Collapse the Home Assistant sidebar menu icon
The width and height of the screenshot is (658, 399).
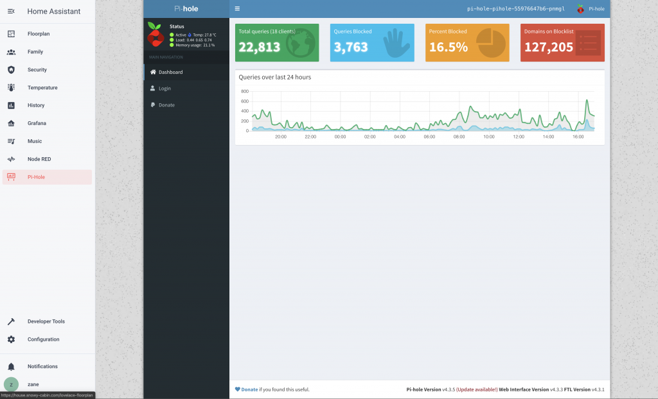[x=12, y=12]
